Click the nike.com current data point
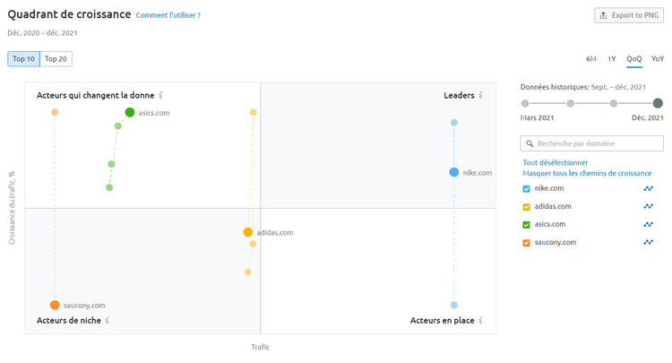This screenshot has width=672, height=363. tap(454, 172)
